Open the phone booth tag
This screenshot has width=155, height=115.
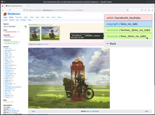coord(9,84)
